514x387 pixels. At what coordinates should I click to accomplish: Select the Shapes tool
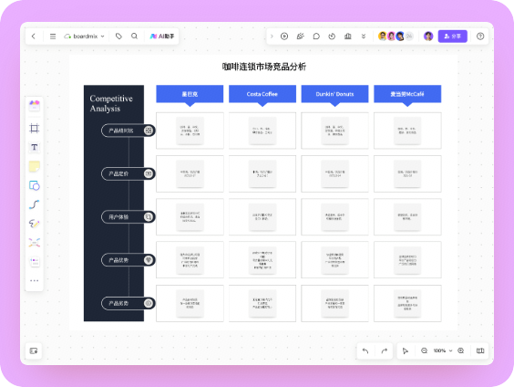[x=35, y=185]
